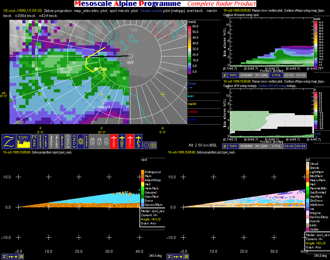The image size is (330, 260).
Task: Select the P3 aircraft track icon
Action: point(138,142)
